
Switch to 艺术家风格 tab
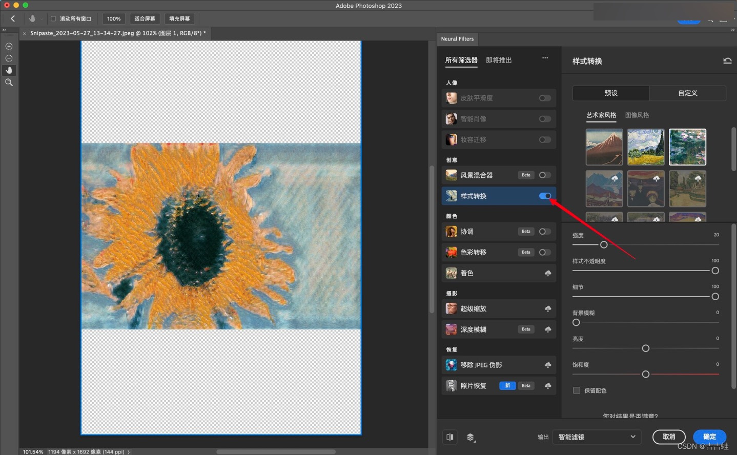601,115
